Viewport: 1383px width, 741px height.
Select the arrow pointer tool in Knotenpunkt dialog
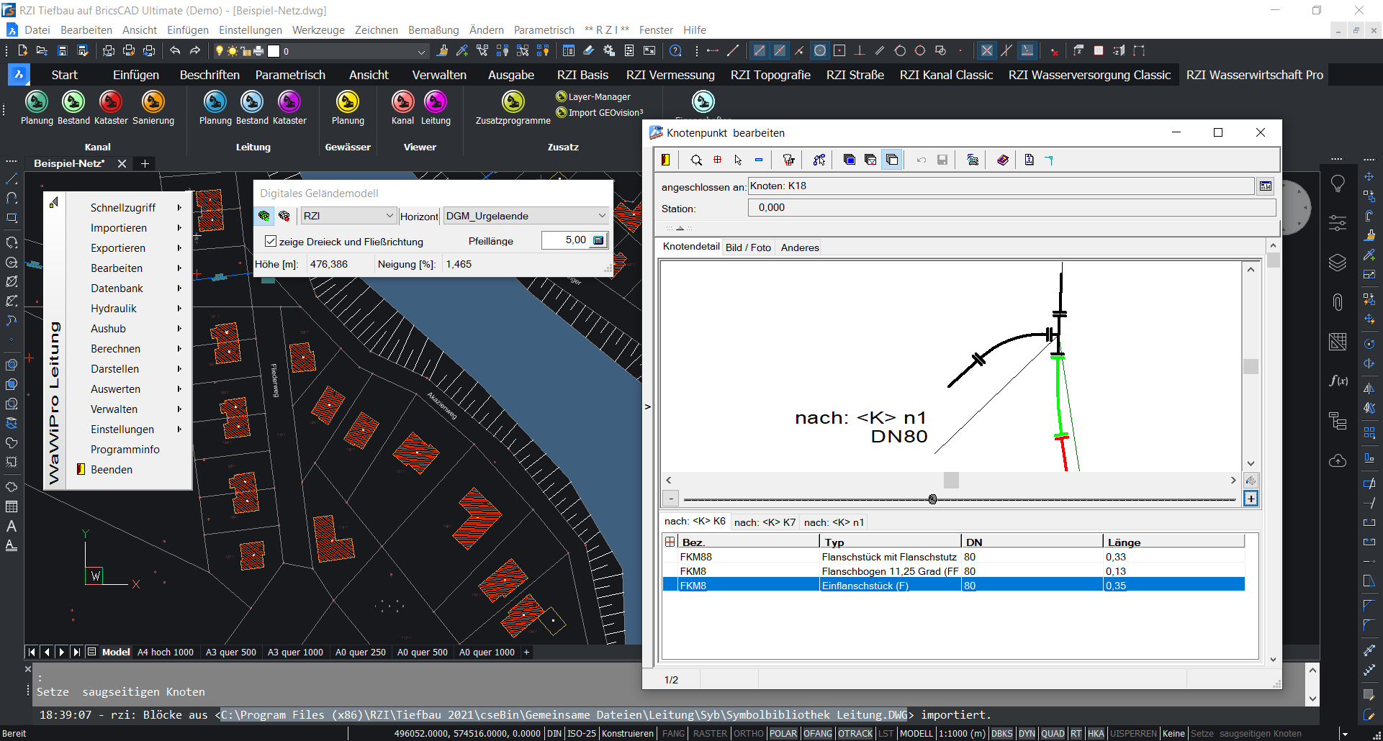738,160
